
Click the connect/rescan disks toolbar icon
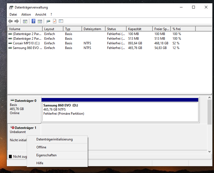[x=48, y=21]
